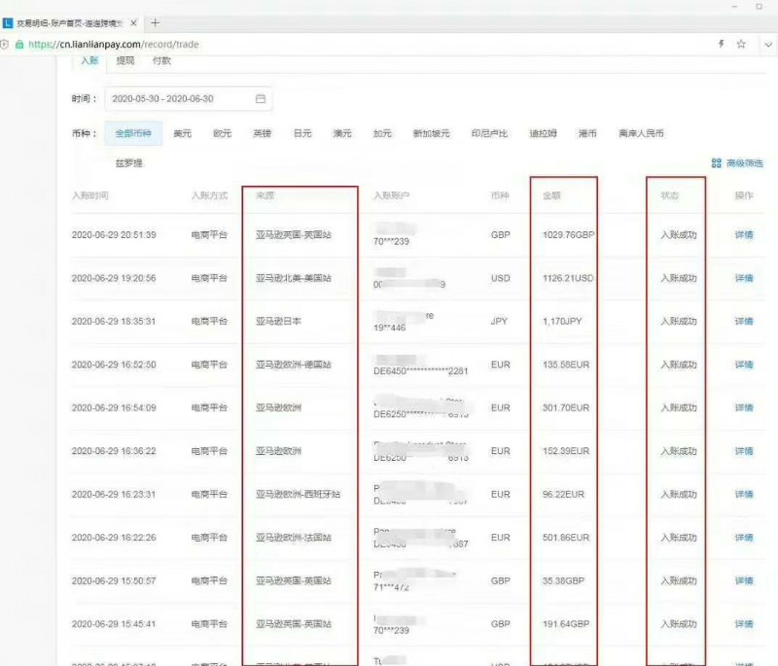Select 全部币种 currency filter
The height and width of the screenshot is (666, 778).
(x=133, y=133)
